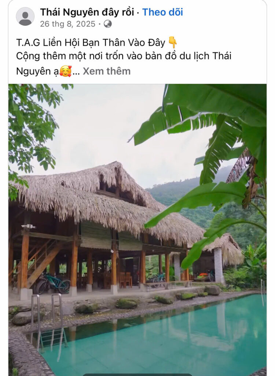Open the 26 thg 8, 2025 timestamp

[67, 24]
